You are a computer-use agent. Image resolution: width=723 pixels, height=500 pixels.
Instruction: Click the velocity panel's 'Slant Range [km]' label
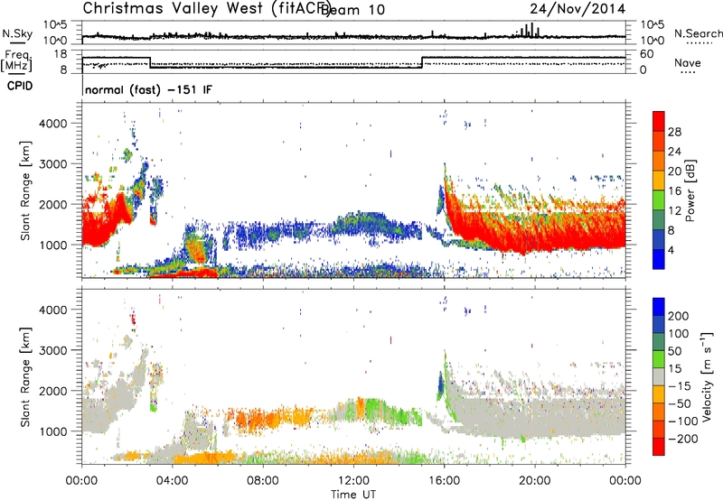click(x=25, y=376)
